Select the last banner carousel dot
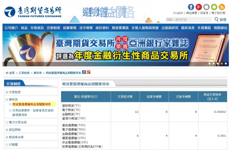The height and width of the screenshot is (150, 230). (x=226, y=63)
